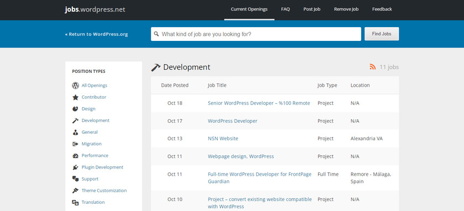Select General position type
The image size is (464, 211).
pyautogui.click(x=89, y=132)
